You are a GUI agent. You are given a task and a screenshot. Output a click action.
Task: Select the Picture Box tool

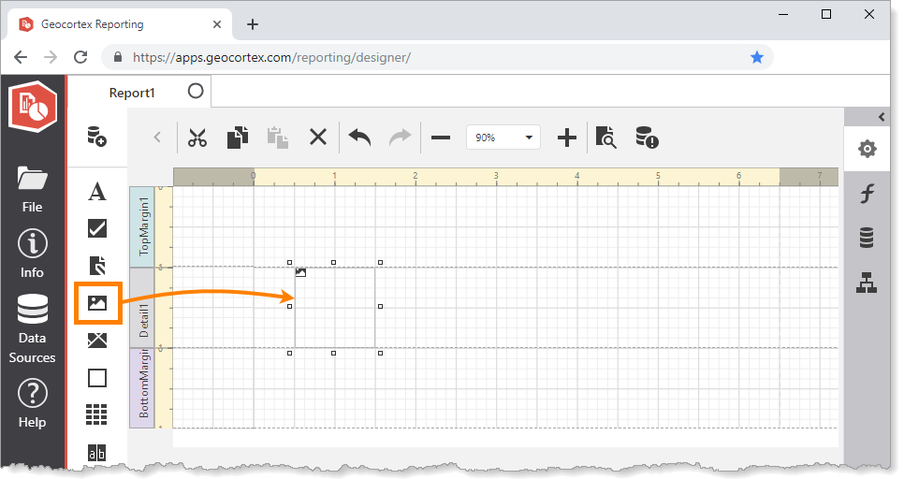[97, 302]
